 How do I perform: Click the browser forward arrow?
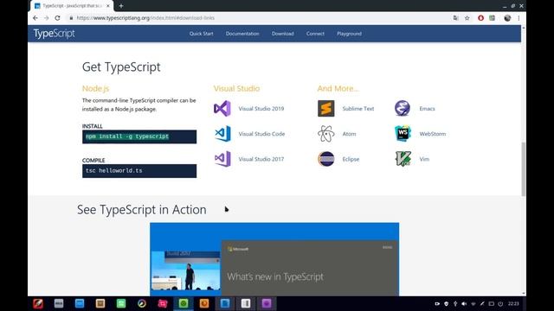[x=46, y=18]
